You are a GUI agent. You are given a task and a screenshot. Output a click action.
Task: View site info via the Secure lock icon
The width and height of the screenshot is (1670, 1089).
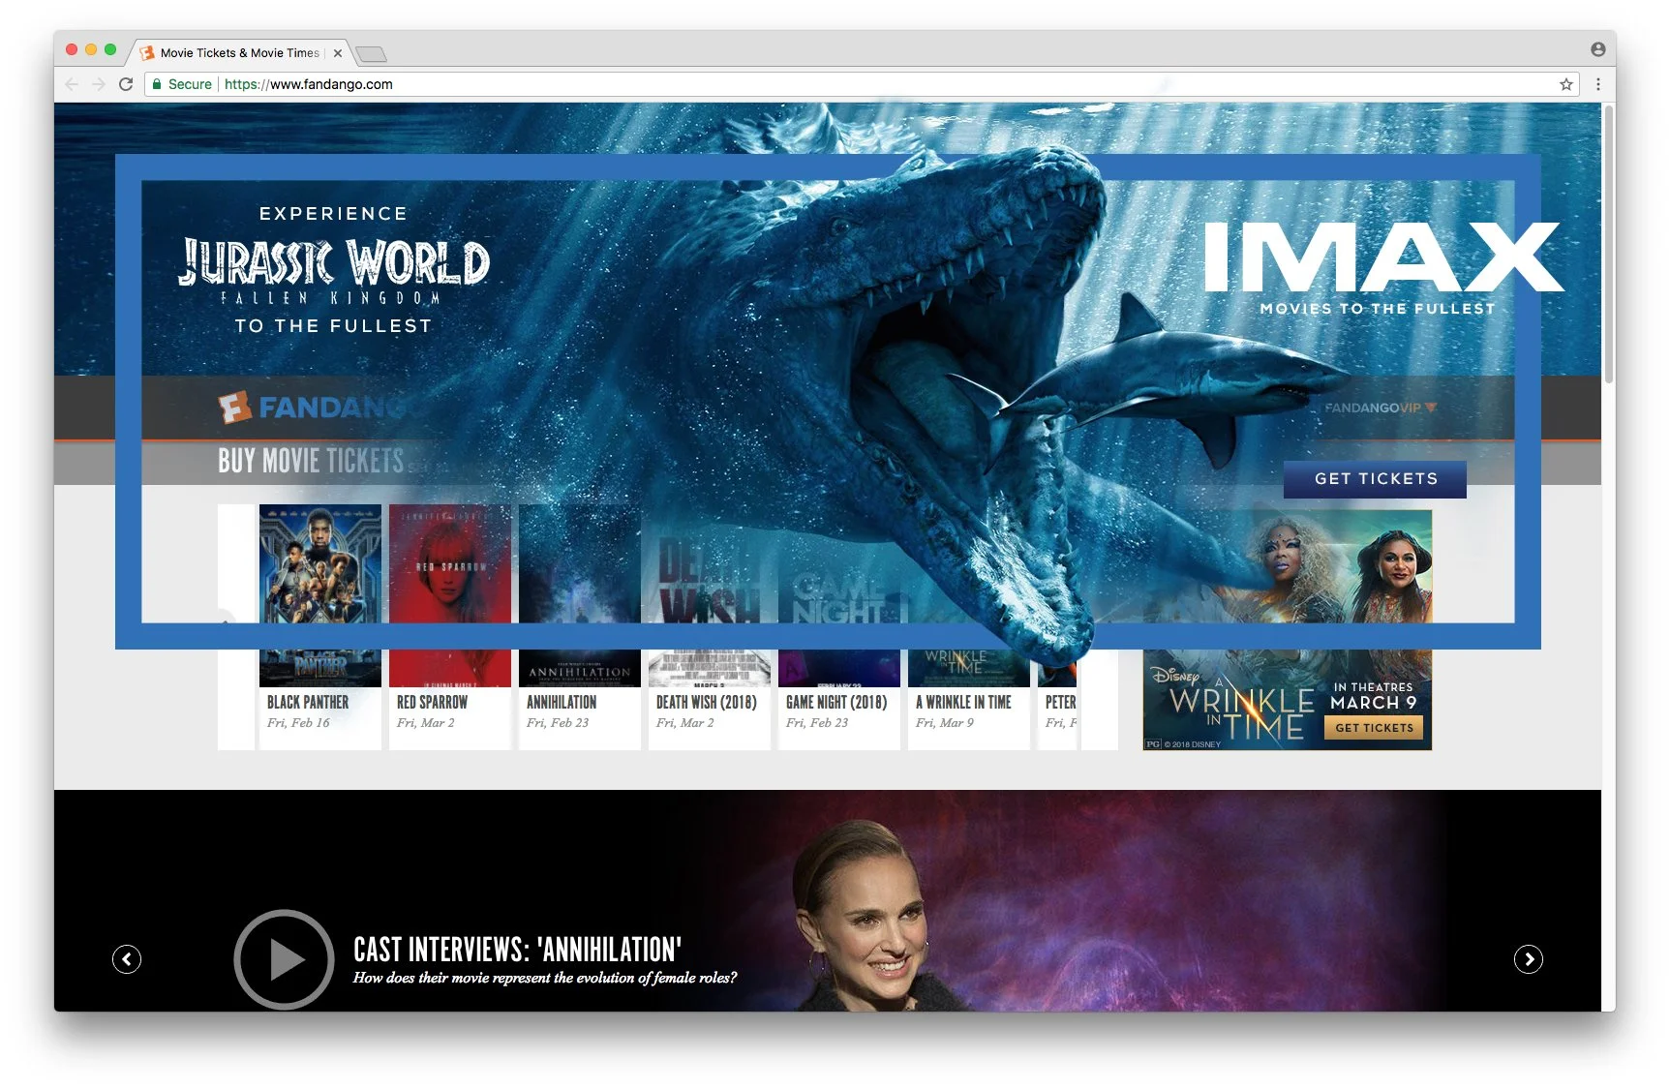157,84
